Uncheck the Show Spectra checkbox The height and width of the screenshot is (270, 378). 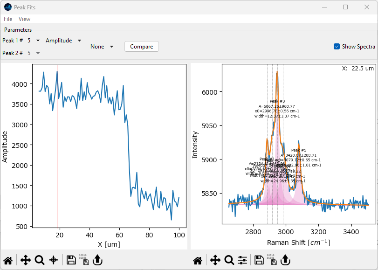click(x=337, y=47)
